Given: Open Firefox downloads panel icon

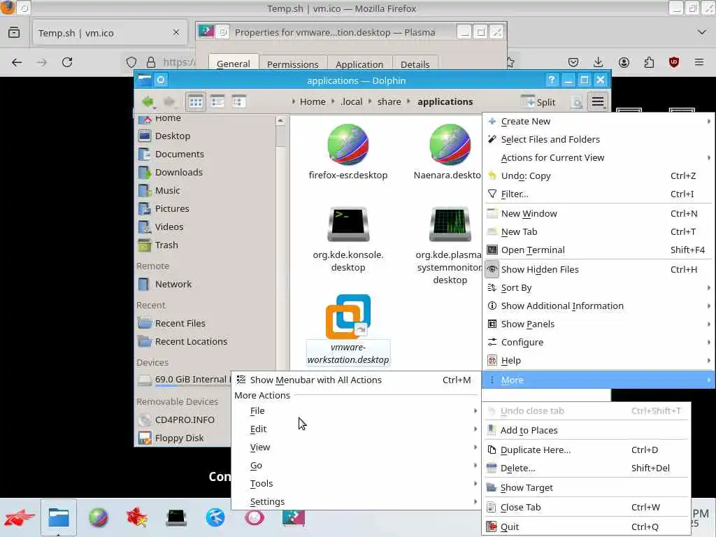Looking at the screenshot, I should (599, 62).
